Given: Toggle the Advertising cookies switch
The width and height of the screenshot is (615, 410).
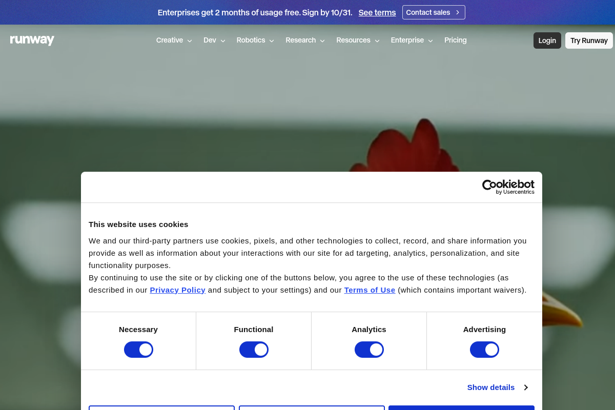Looking at the screenshot, I should 484,350.
